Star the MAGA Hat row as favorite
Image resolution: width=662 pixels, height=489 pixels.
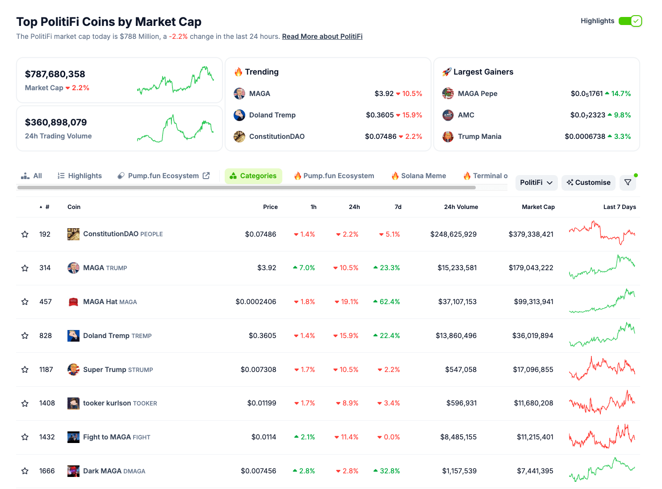click(25, 302)
